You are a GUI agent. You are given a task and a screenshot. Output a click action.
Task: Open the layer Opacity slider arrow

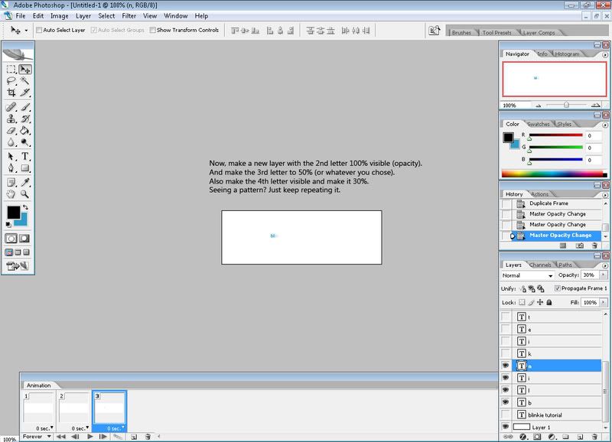604,275
